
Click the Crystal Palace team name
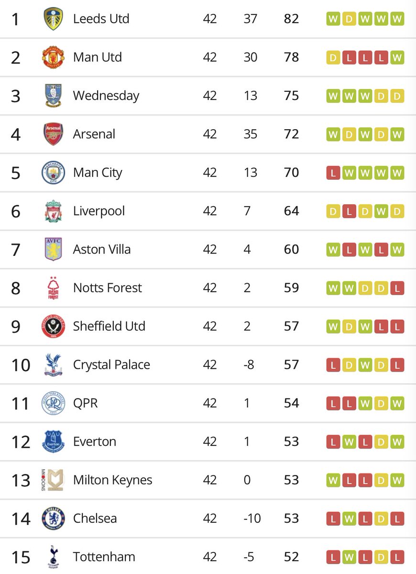click(111, 365)
